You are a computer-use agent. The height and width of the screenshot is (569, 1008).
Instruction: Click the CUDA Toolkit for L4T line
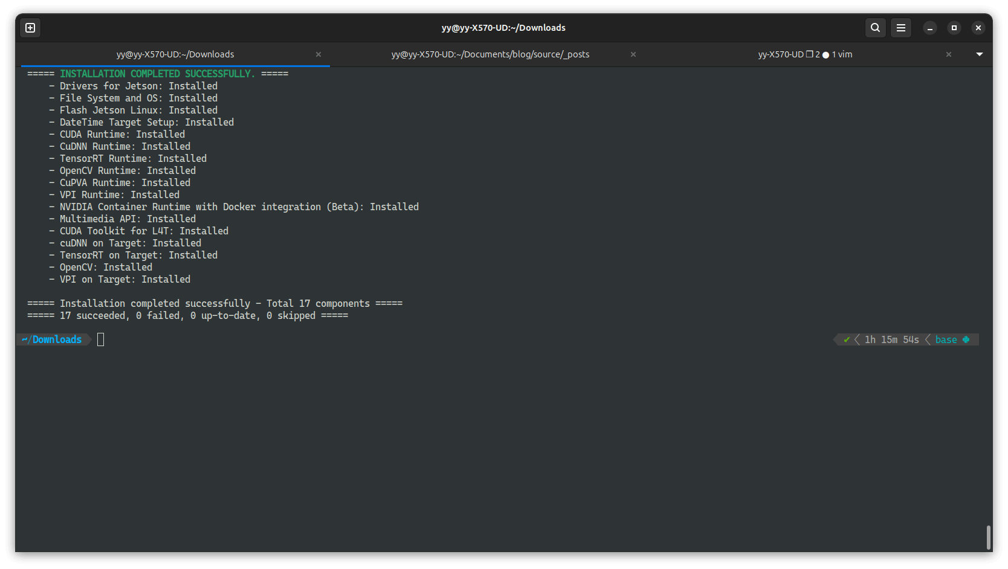point(138,231)
